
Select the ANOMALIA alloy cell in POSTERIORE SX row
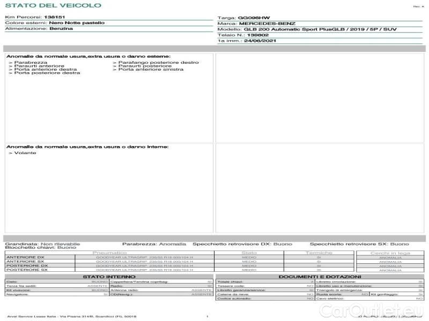[x=390, y=270]
